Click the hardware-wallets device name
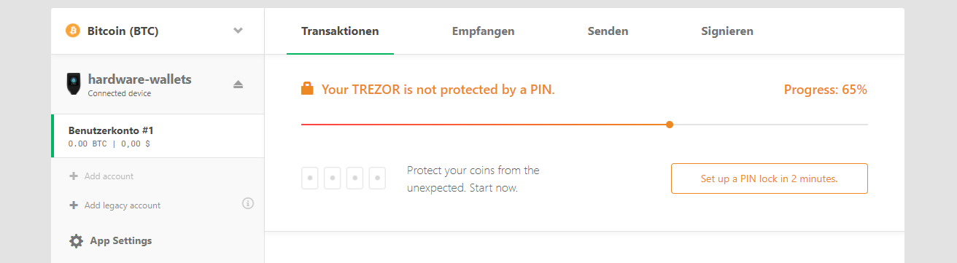This screenshot has width=957, height=263. [x=139, y=79]
